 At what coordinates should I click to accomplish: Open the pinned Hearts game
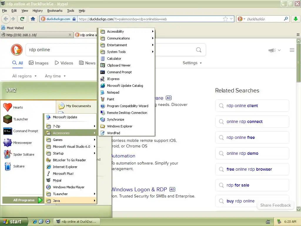pos(13,107)
